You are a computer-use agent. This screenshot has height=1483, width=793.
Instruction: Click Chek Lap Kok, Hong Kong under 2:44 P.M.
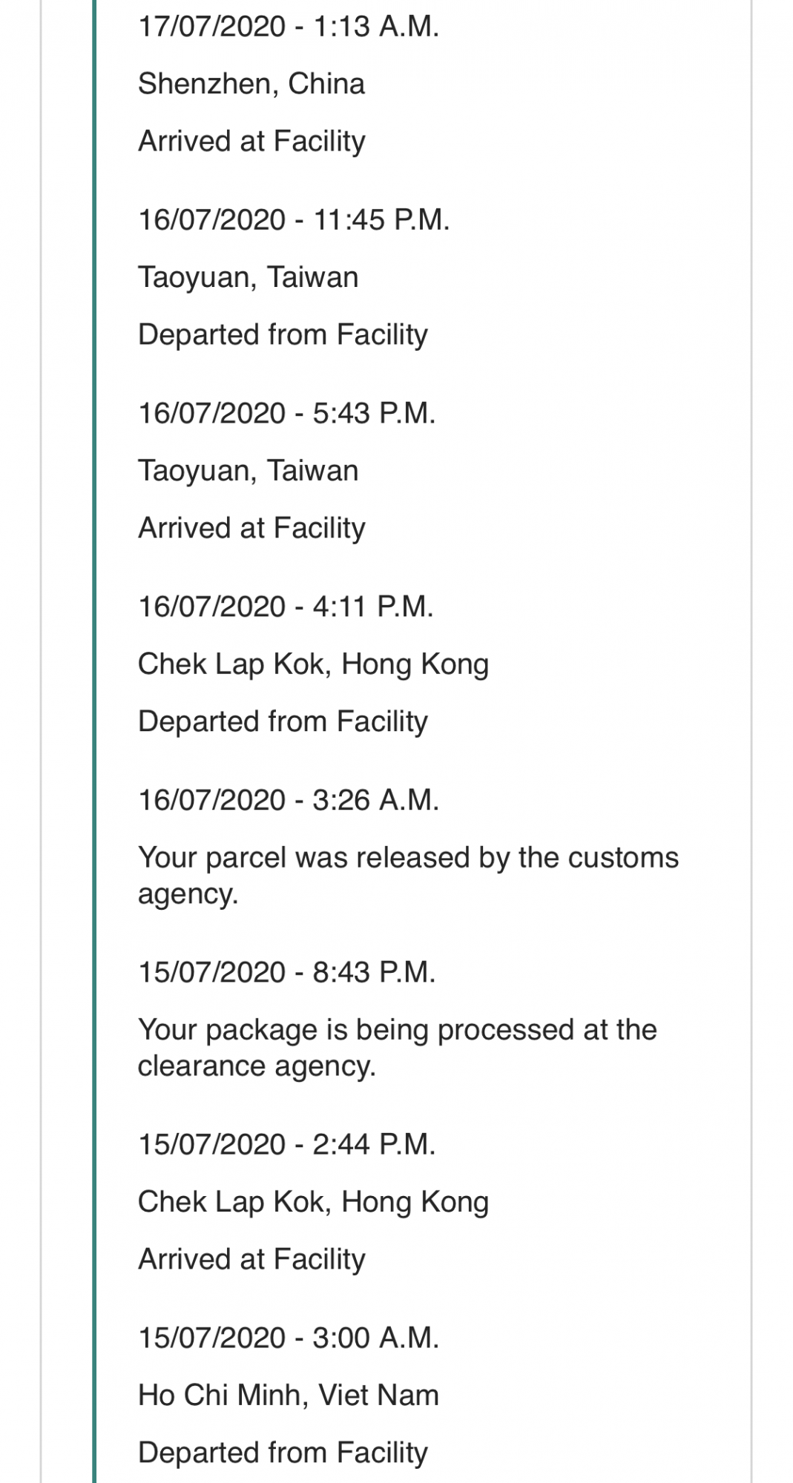(x=313, y=1202)
